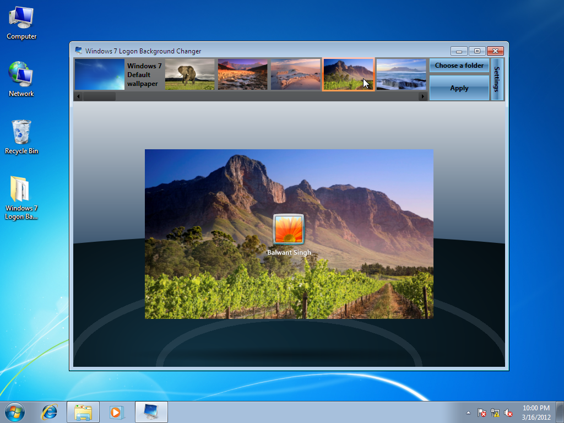Viewport: 564px width, 423px height.
Task: Expand hidden system tray icons
Action: [468, 412]
